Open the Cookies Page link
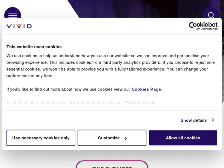 (x=146, y=89)
